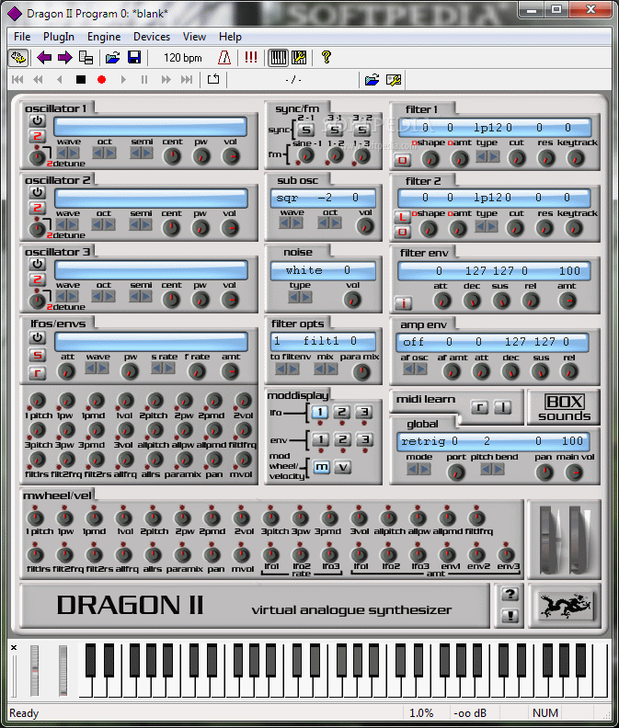Click the red record button
619x728 pixels.
pyautogui.click(x=101, y=80)
